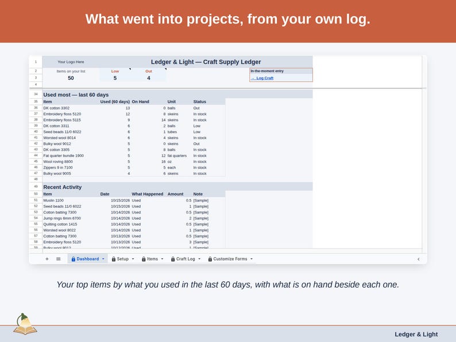Select 'Used most — last 60 days' heading
Image resolution: width=456 pixels, height=342 pixels.
(76, 95)
